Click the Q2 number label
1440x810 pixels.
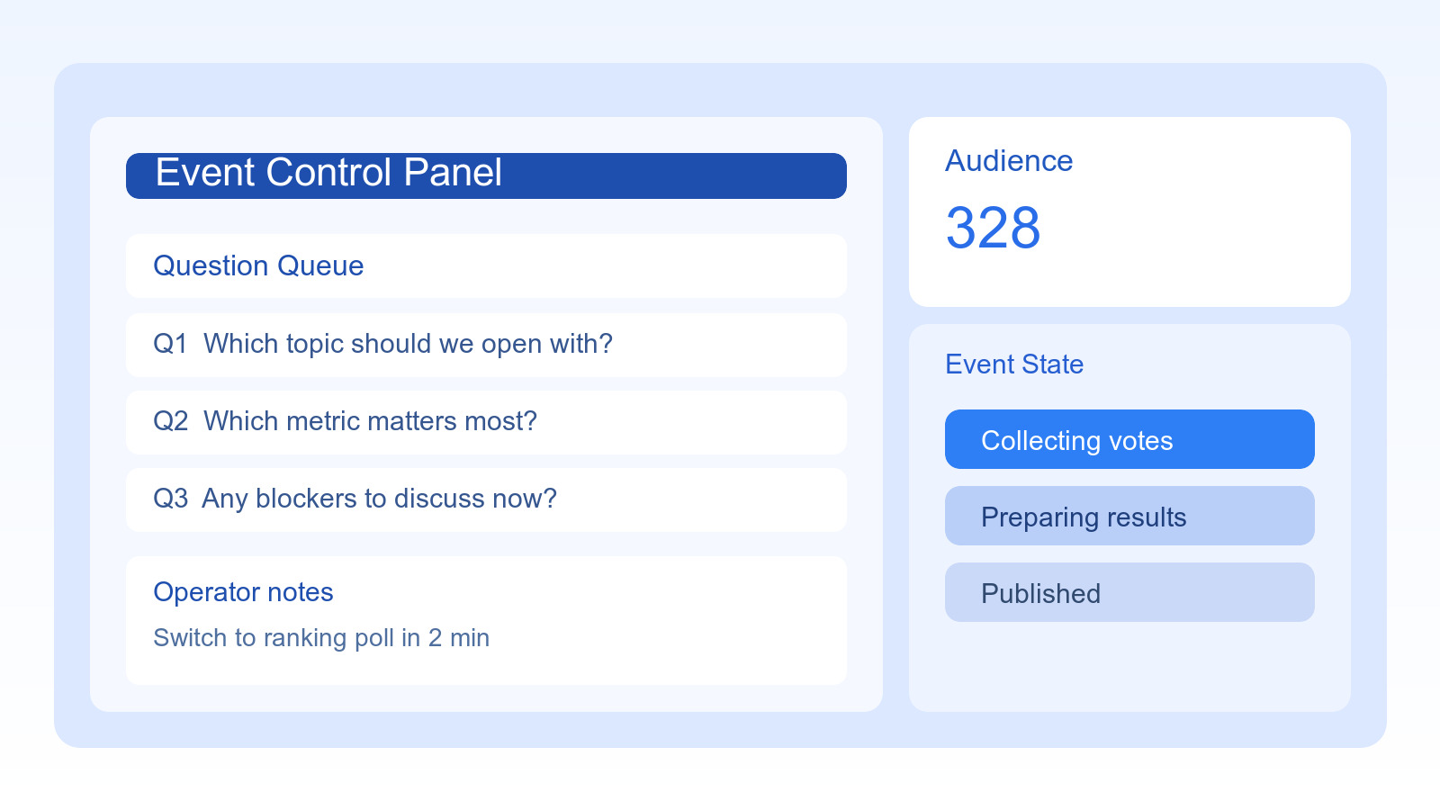coord(170,421)
